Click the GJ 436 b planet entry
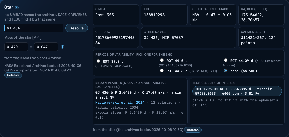289x137 pixels. coord(138,95)
